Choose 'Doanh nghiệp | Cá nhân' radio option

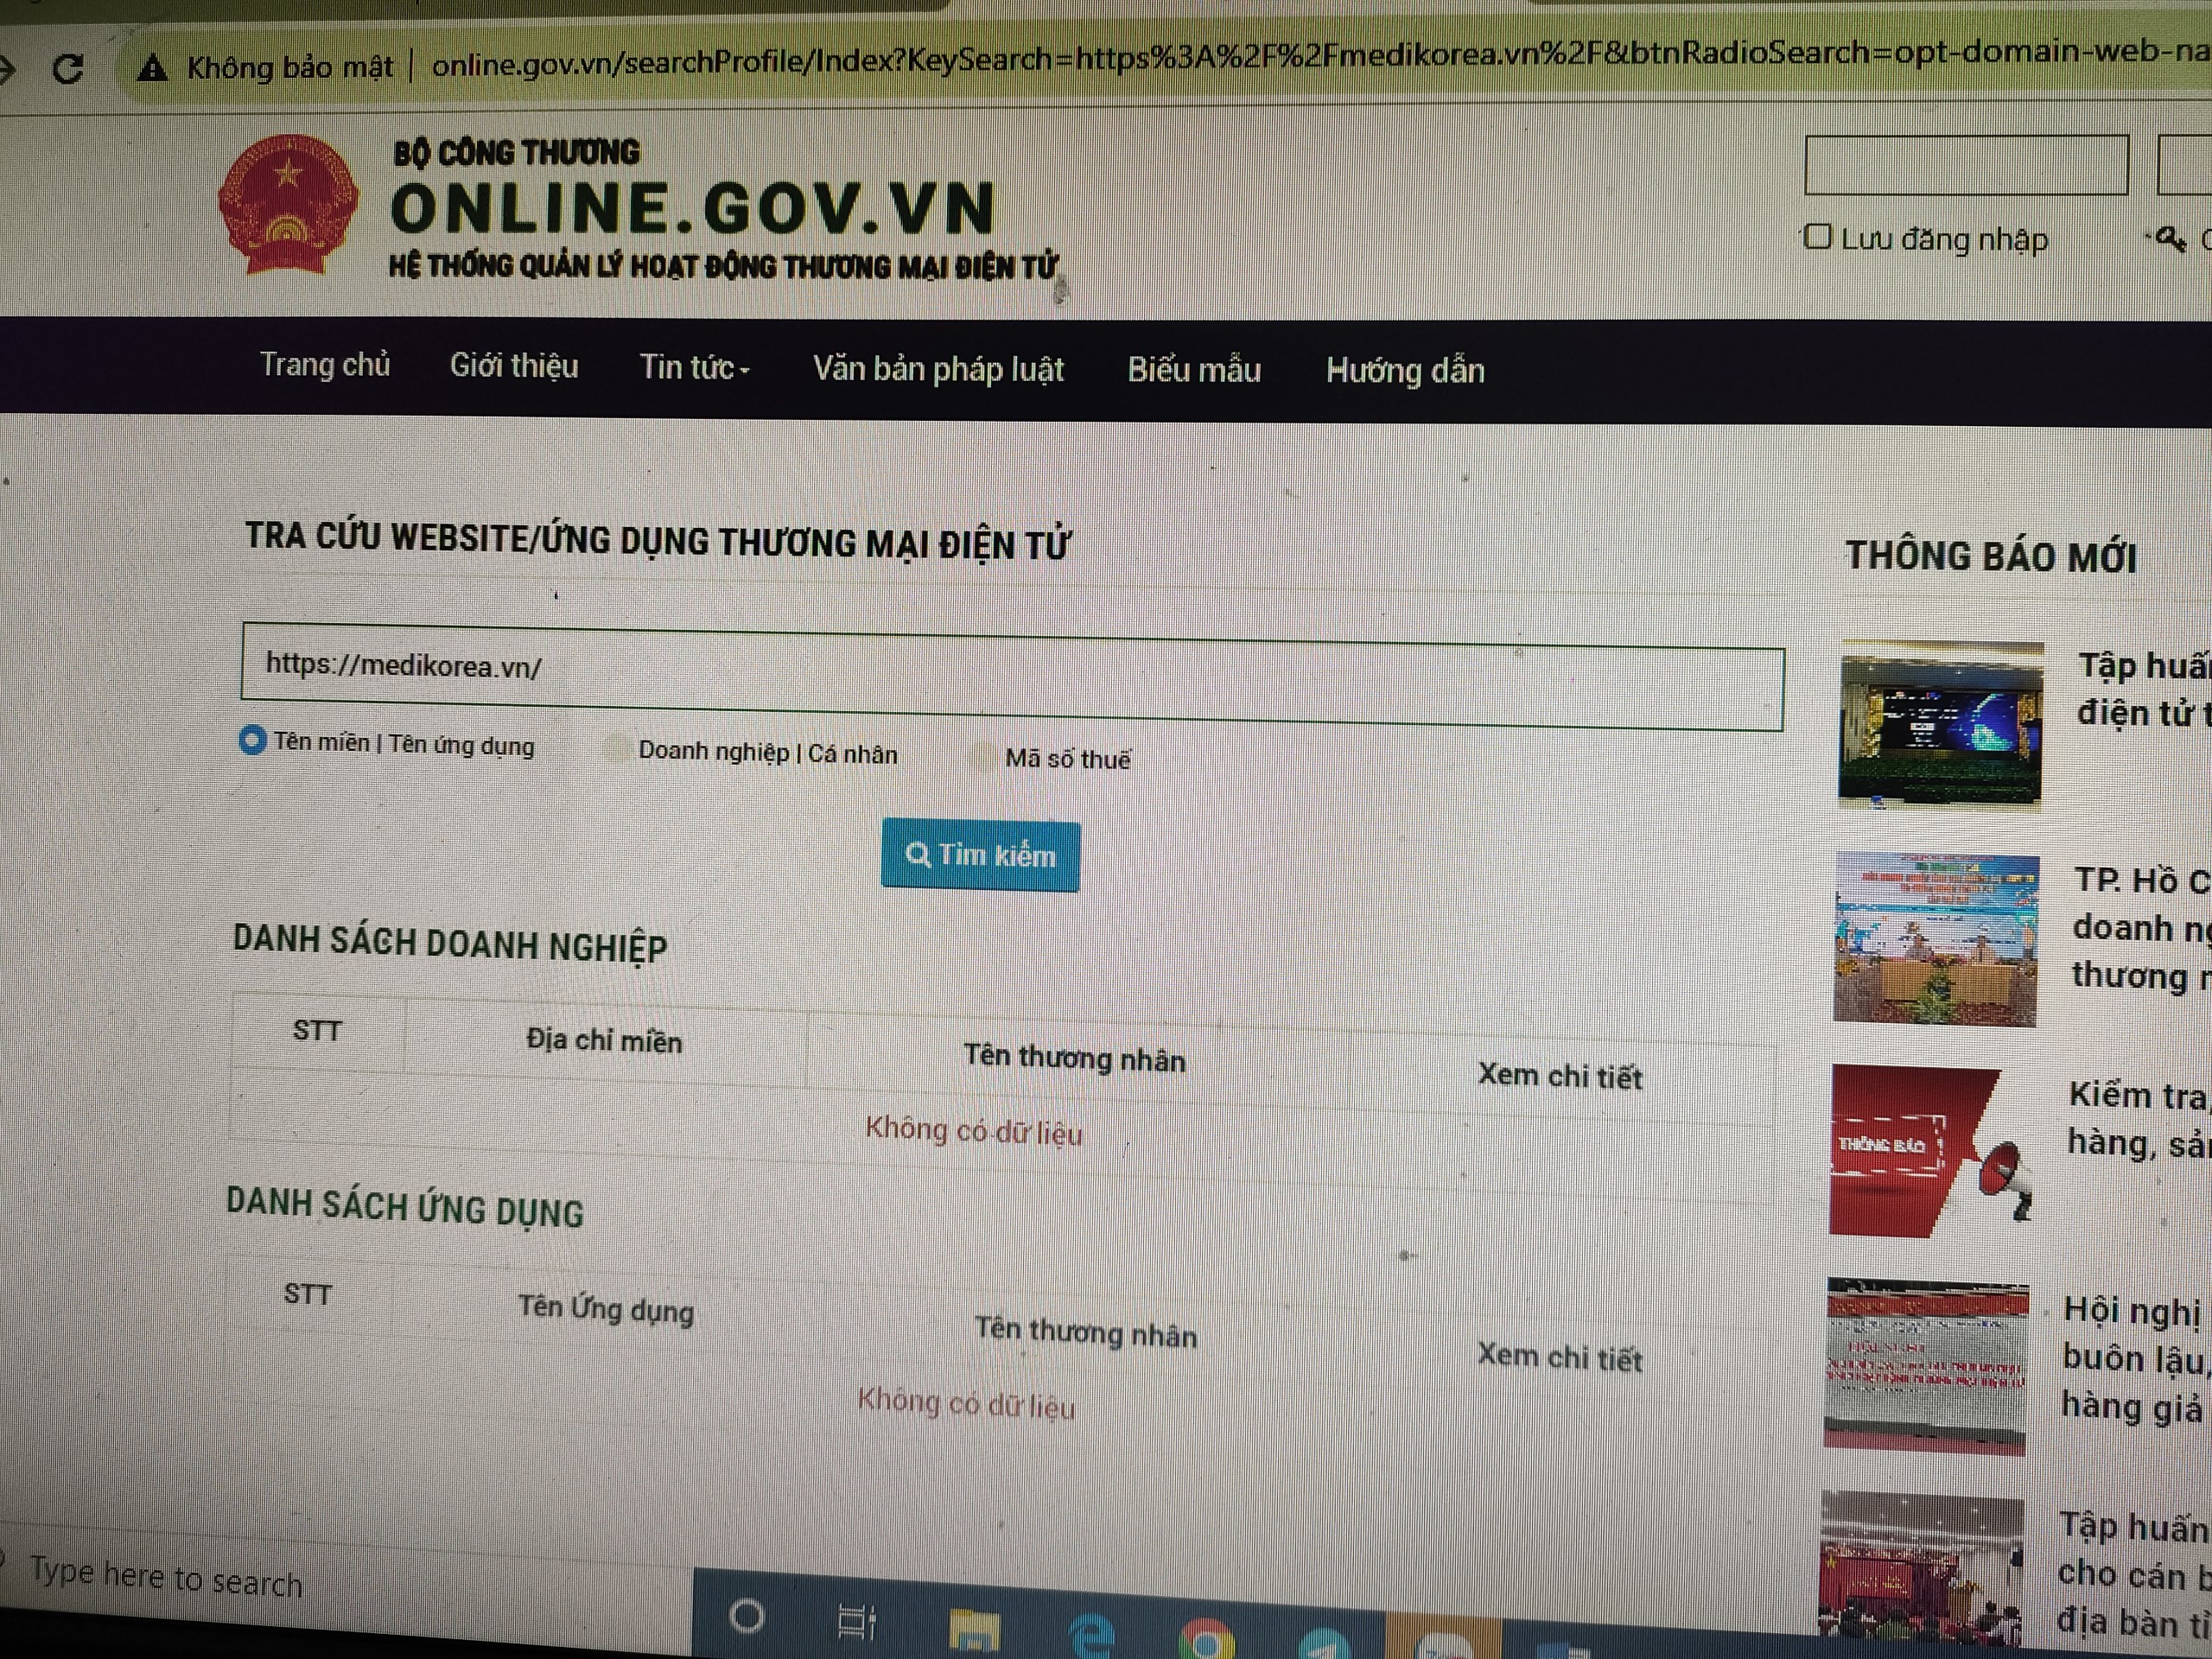pyautogui.click(x=617, y=749)
